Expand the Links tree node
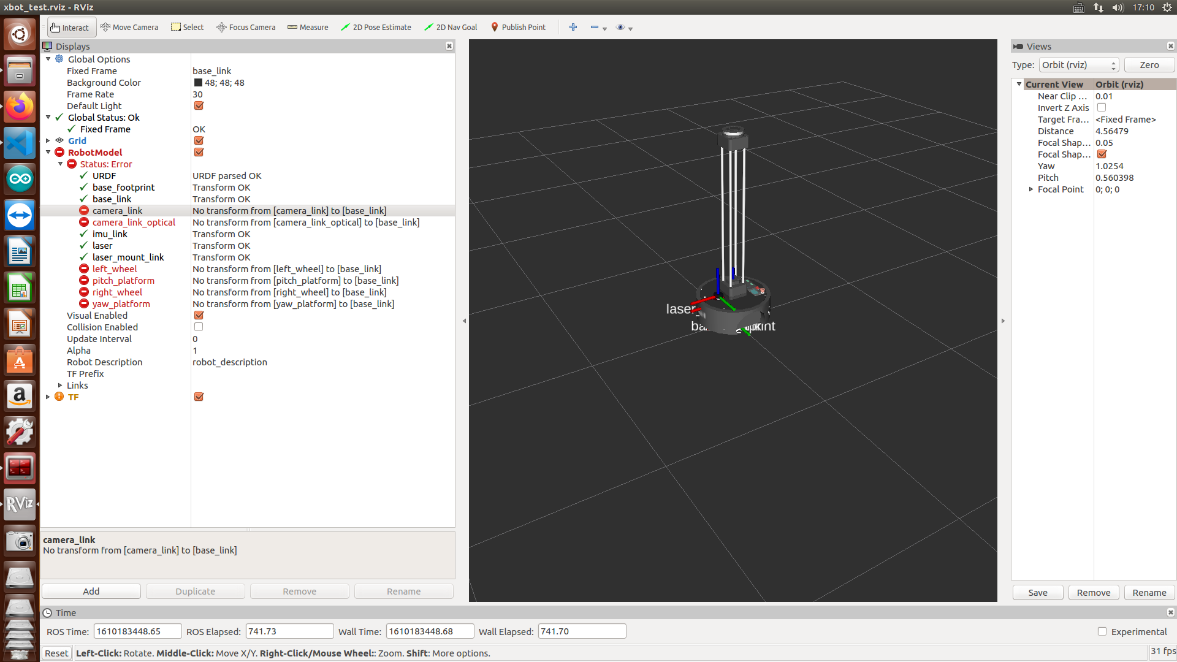Screen dimensions: 1177x662 (x=60, y=385)
